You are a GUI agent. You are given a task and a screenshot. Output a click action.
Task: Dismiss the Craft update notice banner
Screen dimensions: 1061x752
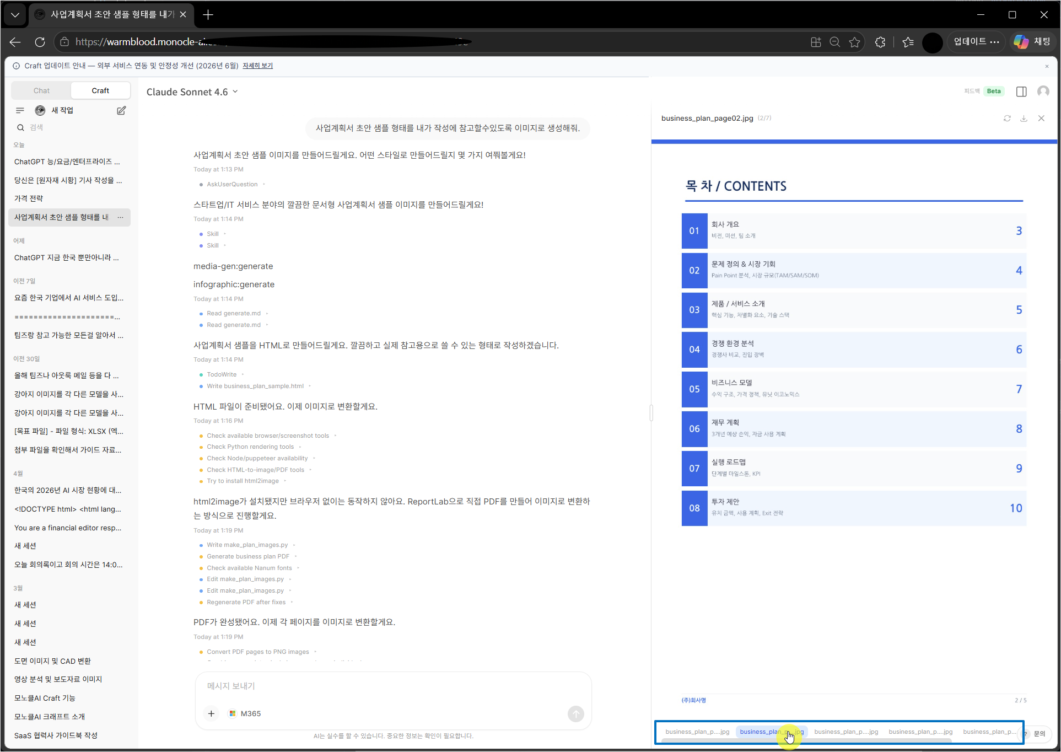pos(1047,66)
